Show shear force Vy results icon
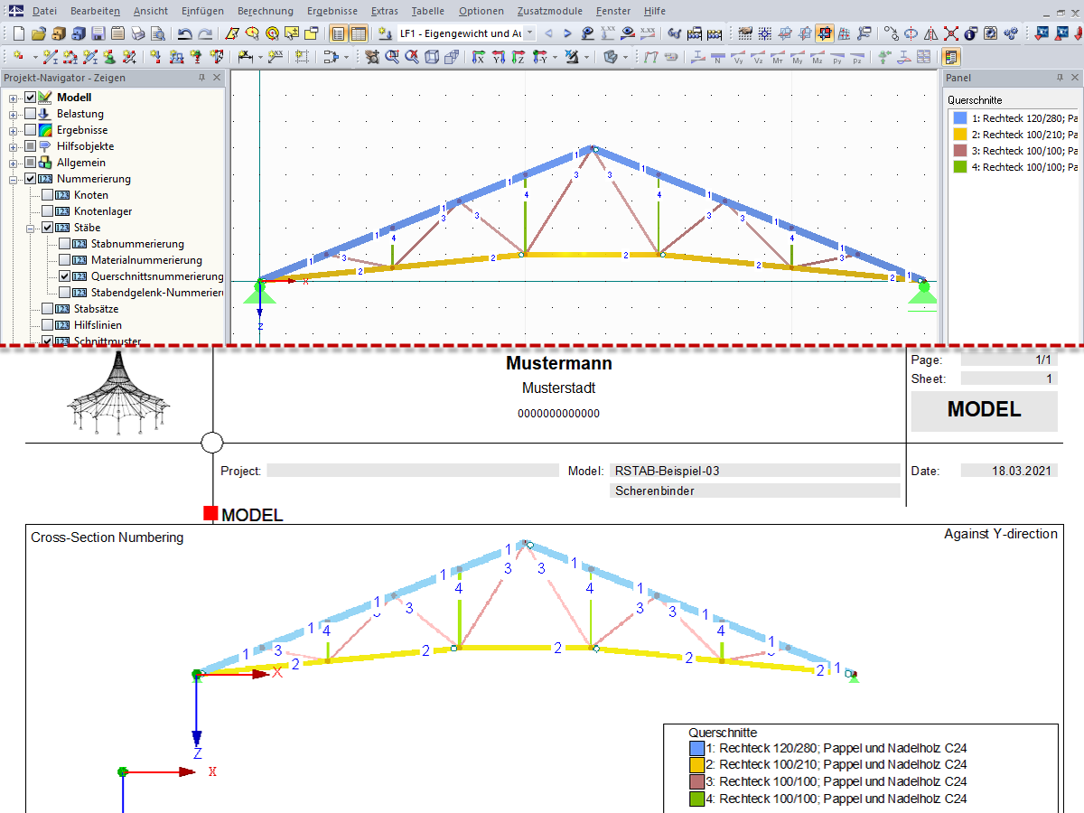This screenshot has width=1084, height=813. pyautogui.click(x=738, y=57)
